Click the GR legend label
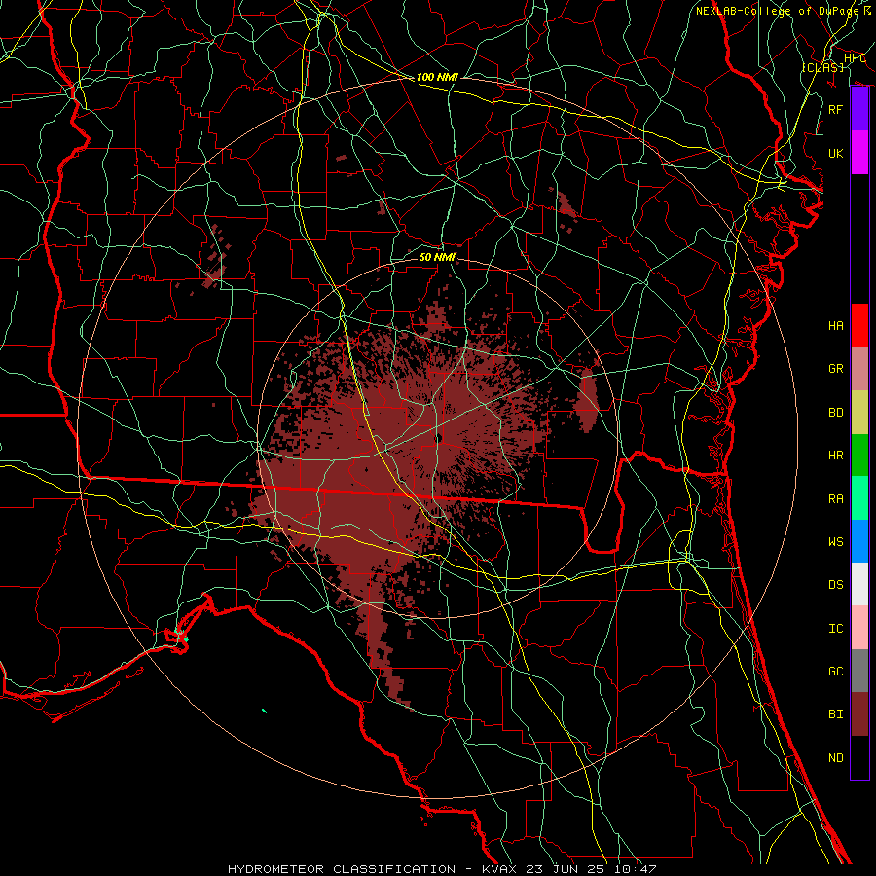876x876 pixels. coord(836,369)
